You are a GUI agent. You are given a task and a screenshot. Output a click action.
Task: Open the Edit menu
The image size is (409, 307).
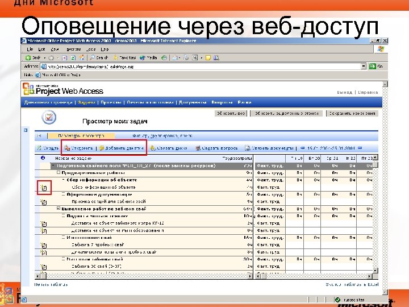[41, 49]
